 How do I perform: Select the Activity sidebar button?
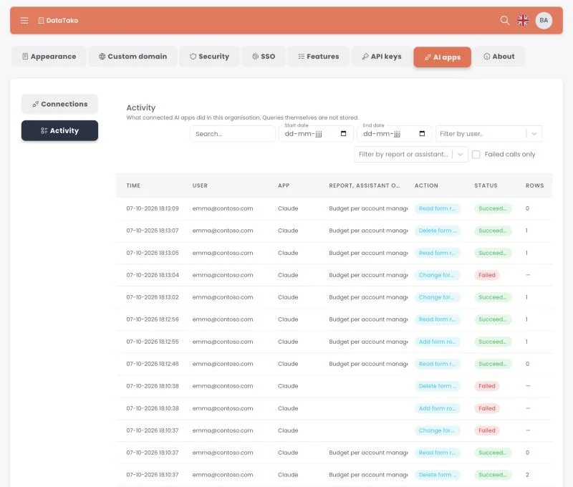coord(59,130)
